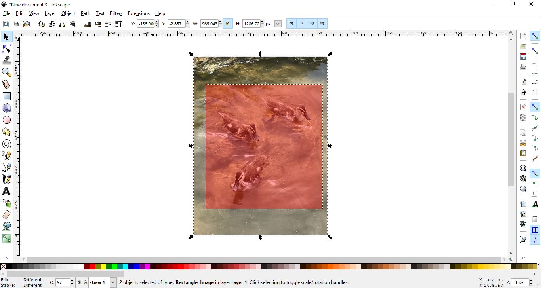The width and height of the screenshot is (541, 288).
Task: Open the Text and Font dialog icon
Action: click(535, 205)
